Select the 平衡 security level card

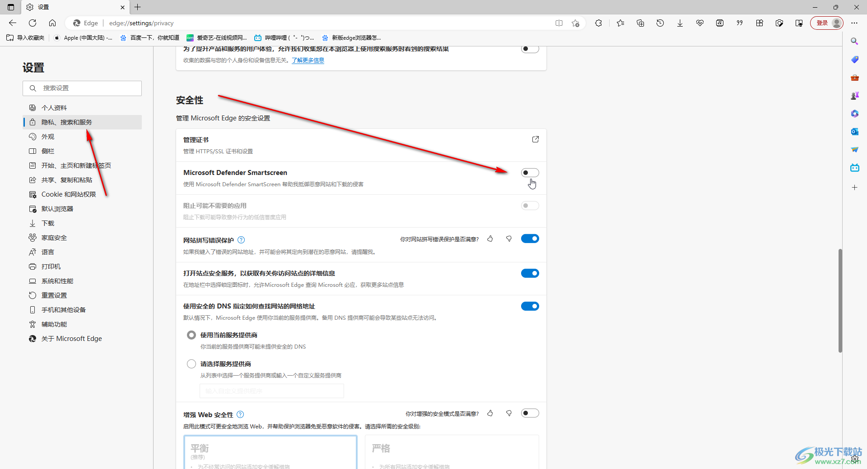[270, 452]
